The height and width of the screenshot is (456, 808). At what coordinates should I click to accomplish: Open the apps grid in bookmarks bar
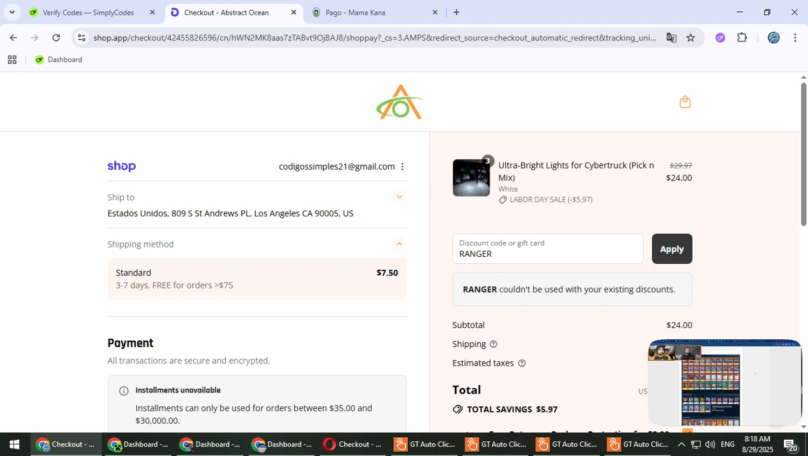(x=12, y=60)
